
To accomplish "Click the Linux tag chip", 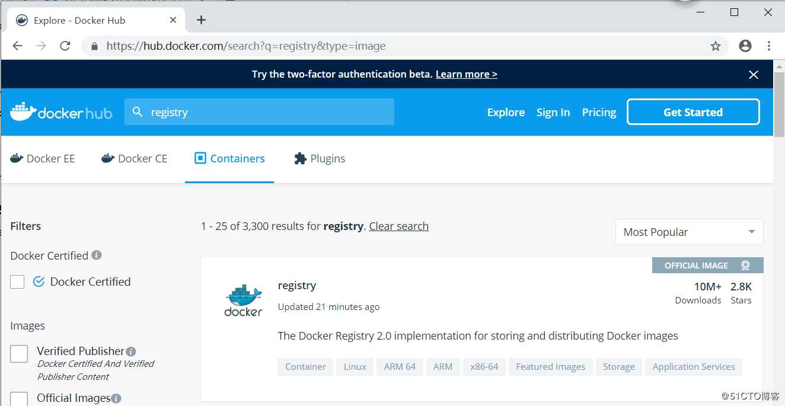I will [355, 367].
